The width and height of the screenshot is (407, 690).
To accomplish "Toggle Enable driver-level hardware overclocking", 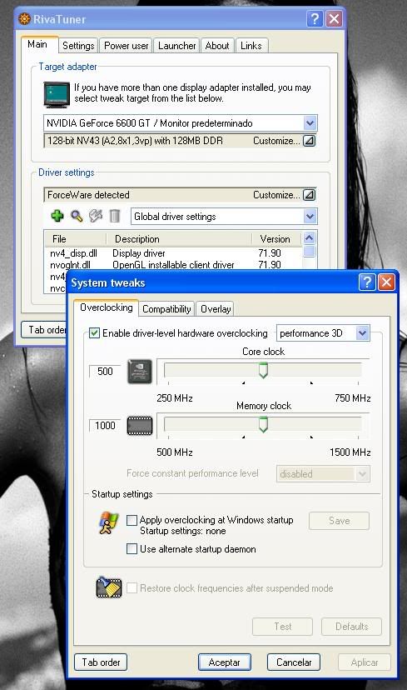I will coord(94,333).
